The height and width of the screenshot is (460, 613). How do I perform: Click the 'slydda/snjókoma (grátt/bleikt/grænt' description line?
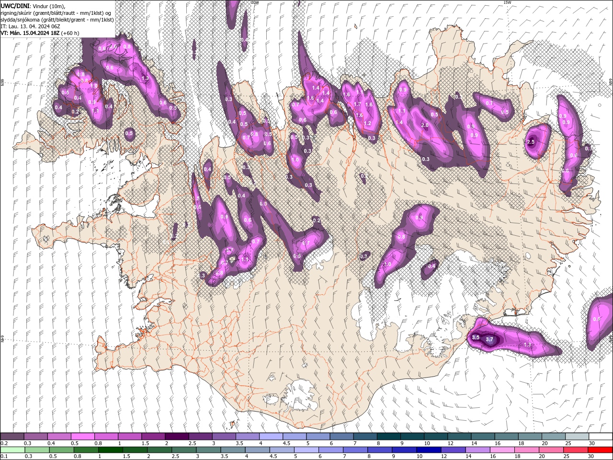57,19
